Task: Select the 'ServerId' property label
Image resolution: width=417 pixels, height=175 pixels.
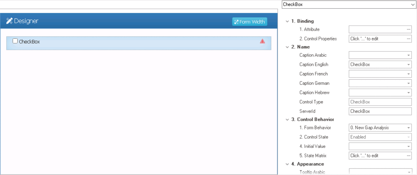Action: click(307, 111)
